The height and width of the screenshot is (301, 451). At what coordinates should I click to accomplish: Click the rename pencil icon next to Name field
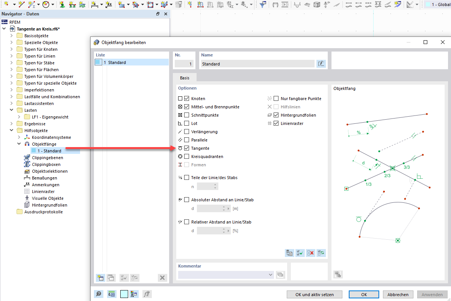[x=321, y=63]
